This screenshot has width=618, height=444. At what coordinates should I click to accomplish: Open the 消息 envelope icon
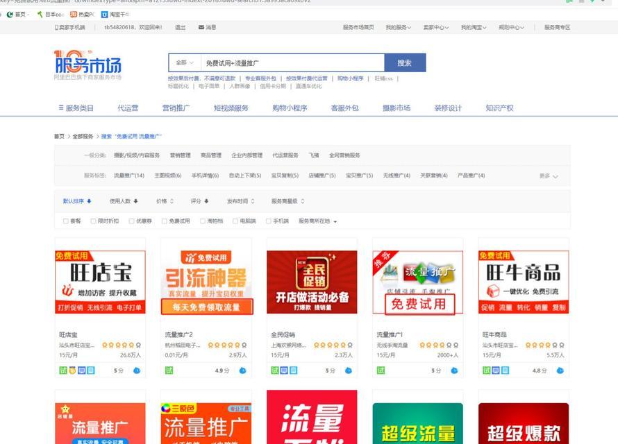[201, 27]
